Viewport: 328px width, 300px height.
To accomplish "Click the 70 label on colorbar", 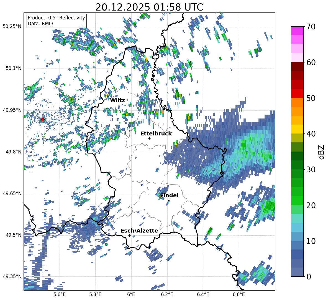I will [311, 27].
